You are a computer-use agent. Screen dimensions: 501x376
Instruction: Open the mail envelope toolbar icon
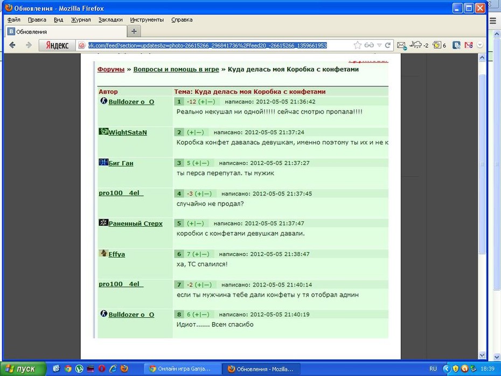coord(402,45)
